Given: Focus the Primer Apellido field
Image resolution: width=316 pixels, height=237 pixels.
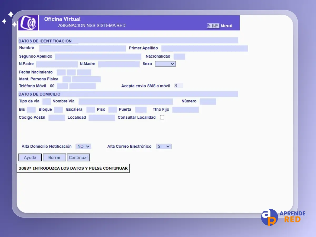Looking at the screenshot, I should [204, 48].
